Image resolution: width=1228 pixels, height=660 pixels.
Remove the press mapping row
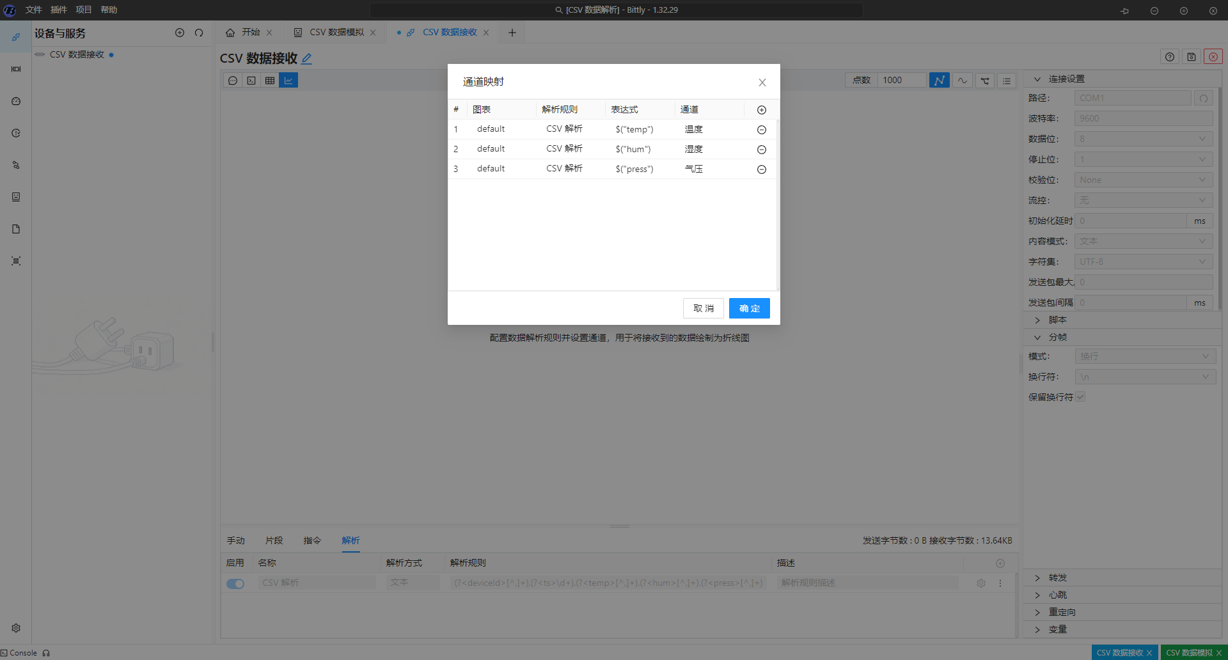tap(761, 169)
